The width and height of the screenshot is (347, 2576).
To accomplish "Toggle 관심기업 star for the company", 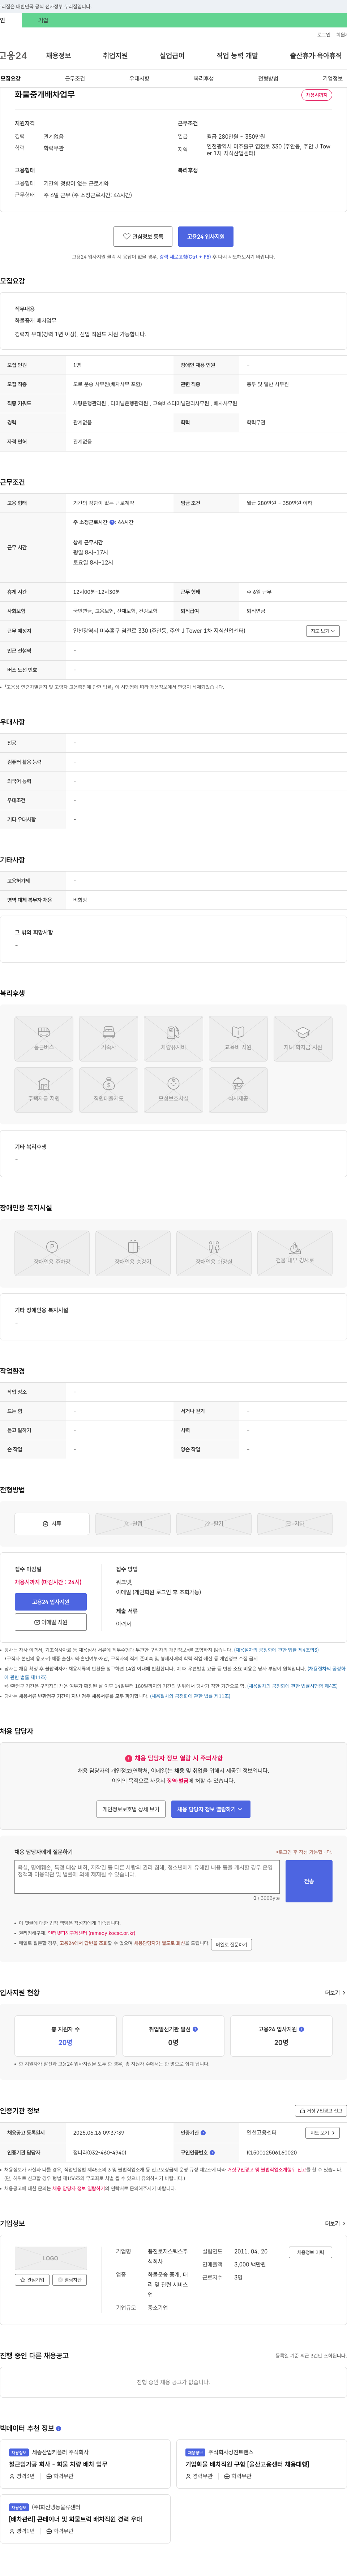I will click(32, 2280).
